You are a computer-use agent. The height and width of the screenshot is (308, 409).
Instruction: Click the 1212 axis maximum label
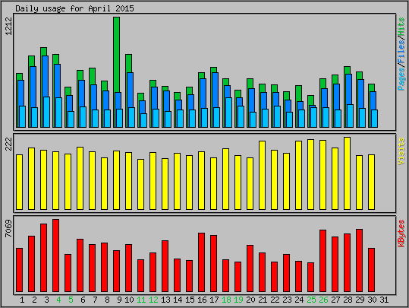click(x=8, y=26)
